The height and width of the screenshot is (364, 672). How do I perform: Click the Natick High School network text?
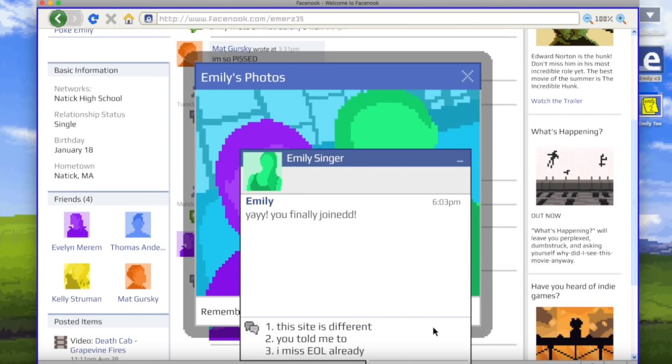point(88,98)
